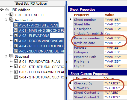Image resolution: width=127 pixels, height=100 pixels.
Task: Click the T-01 TITLE SHEET sheet icon
Action: (x=11, y=14)
